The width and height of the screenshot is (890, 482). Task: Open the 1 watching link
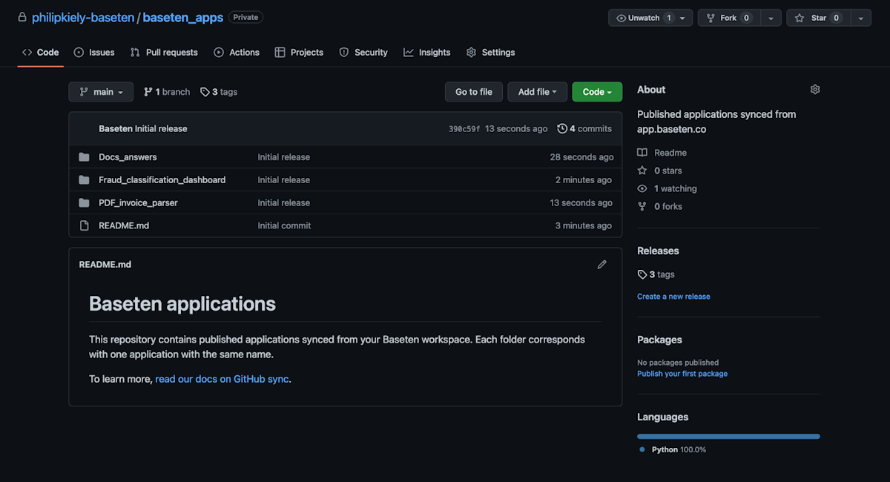tap(667, 188)
